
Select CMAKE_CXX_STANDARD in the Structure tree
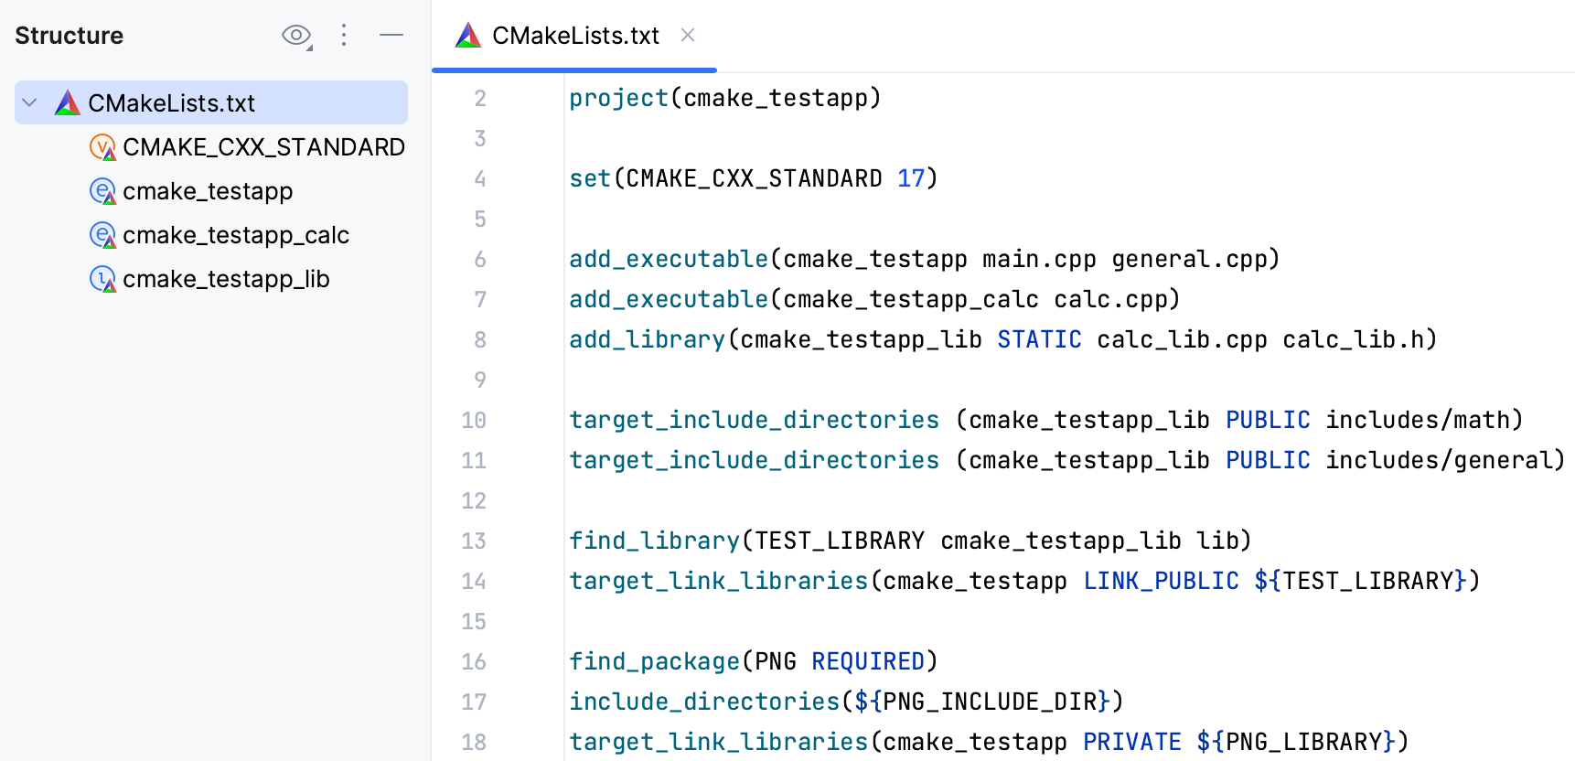tap(265, 146)
